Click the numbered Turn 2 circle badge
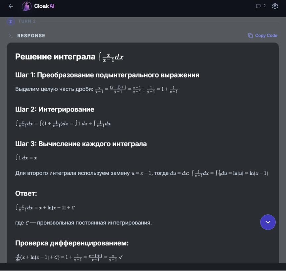Image resolution: width=286 pixels, height=271 pixels. pyautogui.click(x=11, y=22)
